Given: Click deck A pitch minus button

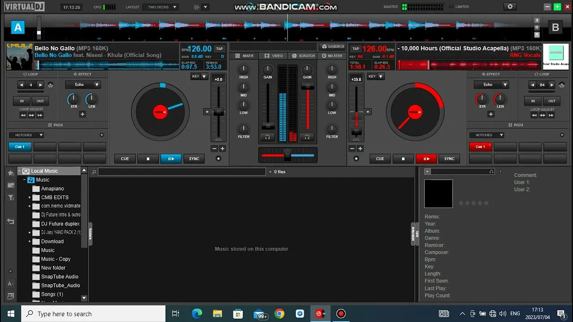Looking at the screenshot, I should click(214, 148).
